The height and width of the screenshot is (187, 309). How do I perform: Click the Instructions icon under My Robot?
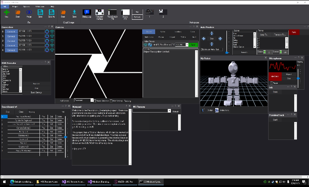coord(217,110)
